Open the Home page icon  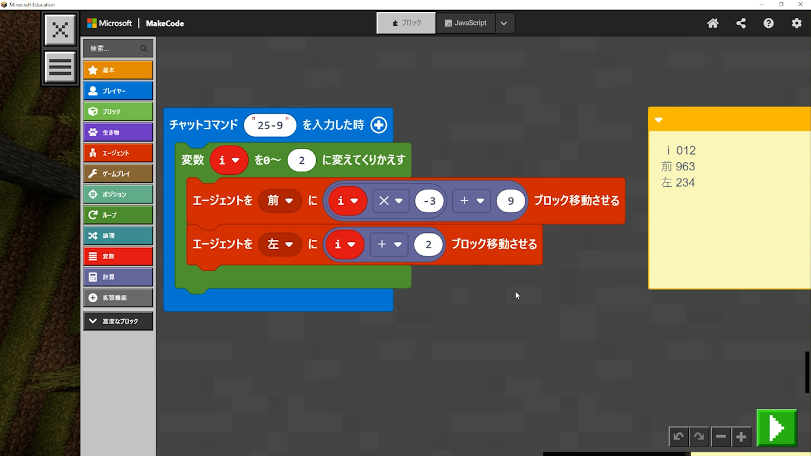click(x=713, y=23)
